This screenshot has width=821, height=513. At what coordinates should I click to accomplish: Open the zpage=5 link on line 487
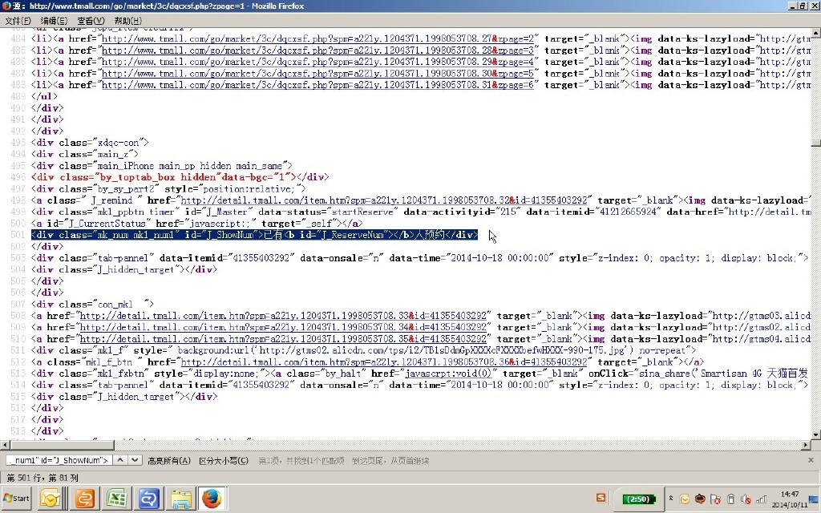317,73
